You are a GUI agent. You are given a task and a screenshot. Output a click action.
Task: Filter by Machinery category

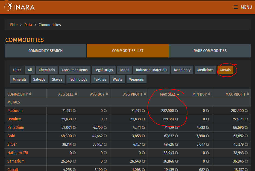click(x=182, y=70)
